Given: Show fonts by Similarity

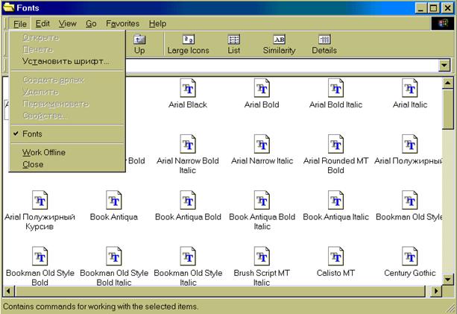Looking at the screenshot, I should click(279, 44).
